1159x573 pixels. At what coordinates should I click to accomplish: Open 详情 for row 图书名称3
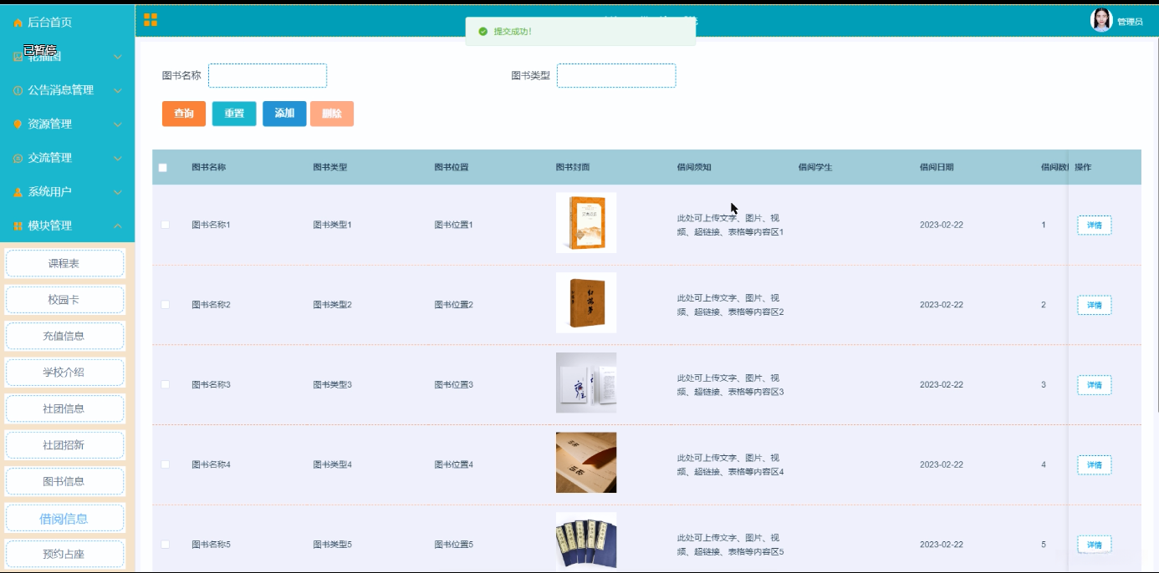coord(1094,385)
